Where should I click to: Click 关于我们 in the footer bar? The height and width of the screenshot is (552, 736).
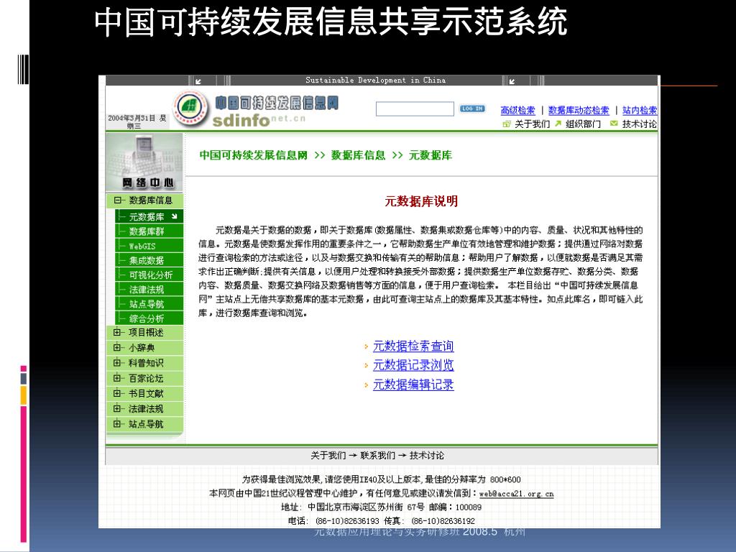tap(328, 455)
